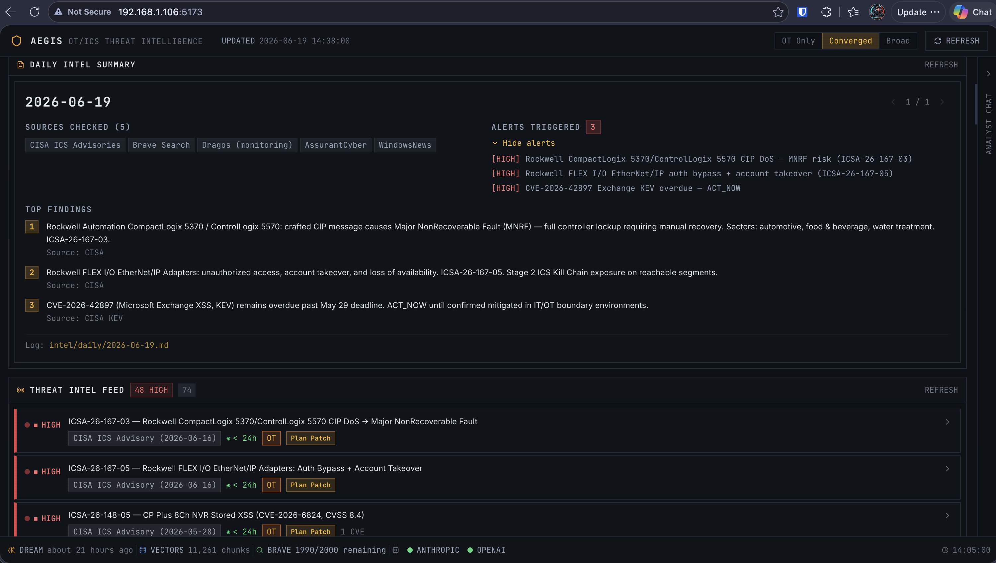Go back using browser back arrow
The image size is (996, 563).
coord(10,12)
